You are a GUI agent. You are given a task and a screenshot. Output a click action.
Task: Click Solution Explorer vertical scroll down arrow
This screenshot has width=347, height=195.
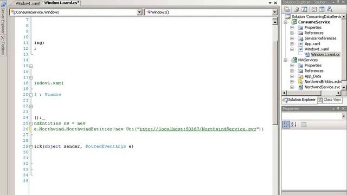coord(344,87)
